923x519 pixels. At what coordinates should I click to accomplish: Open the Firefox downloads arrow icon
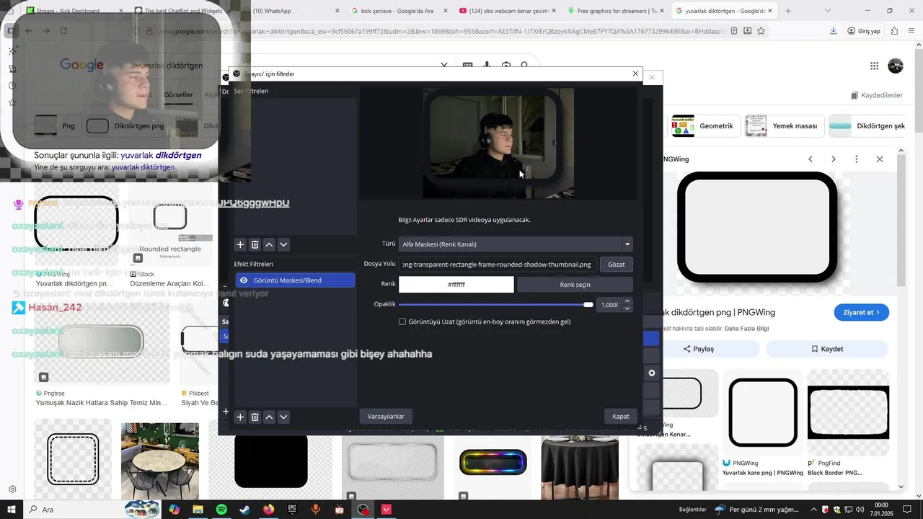coord(834,31)
